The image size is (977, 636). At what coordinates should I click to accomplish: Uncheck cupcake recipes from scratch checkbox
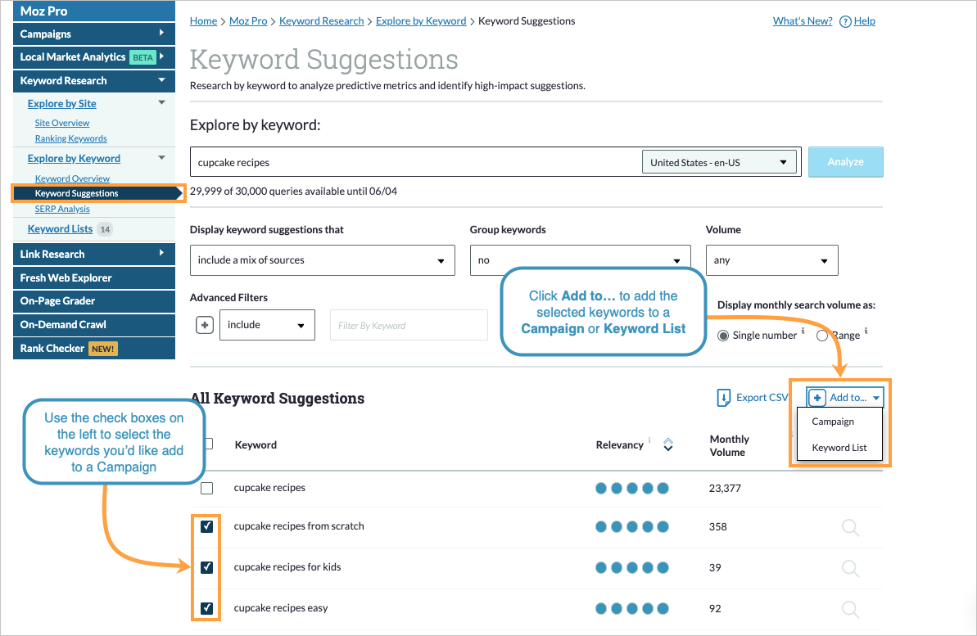207,526
